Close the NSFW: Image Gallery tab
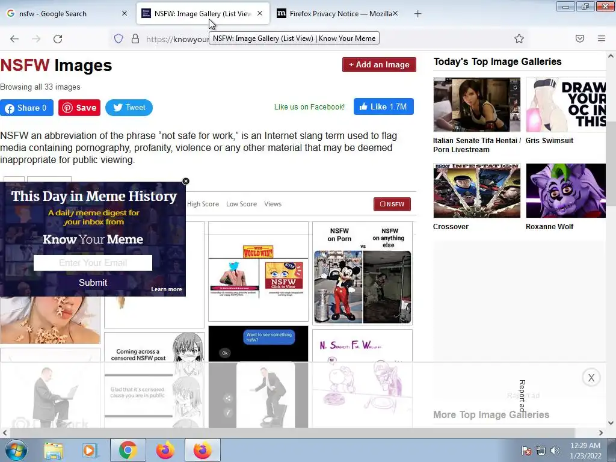The image size is (616, 462). pos(260,13)
